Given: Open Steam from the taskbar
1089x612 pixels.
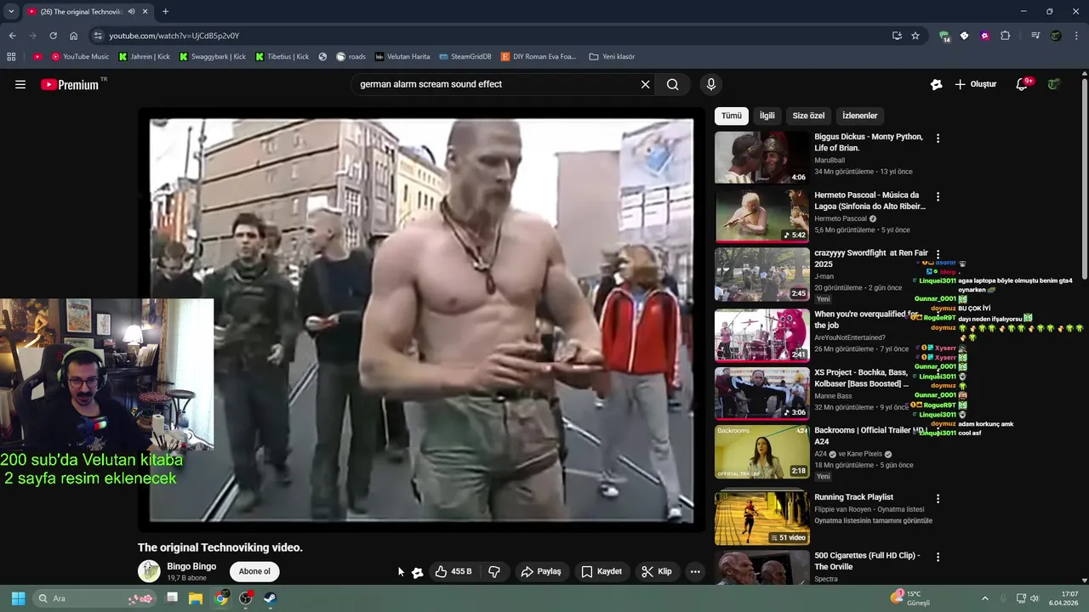Looking at the screenshot, I should pyautogui.click(x=271, y=598).
